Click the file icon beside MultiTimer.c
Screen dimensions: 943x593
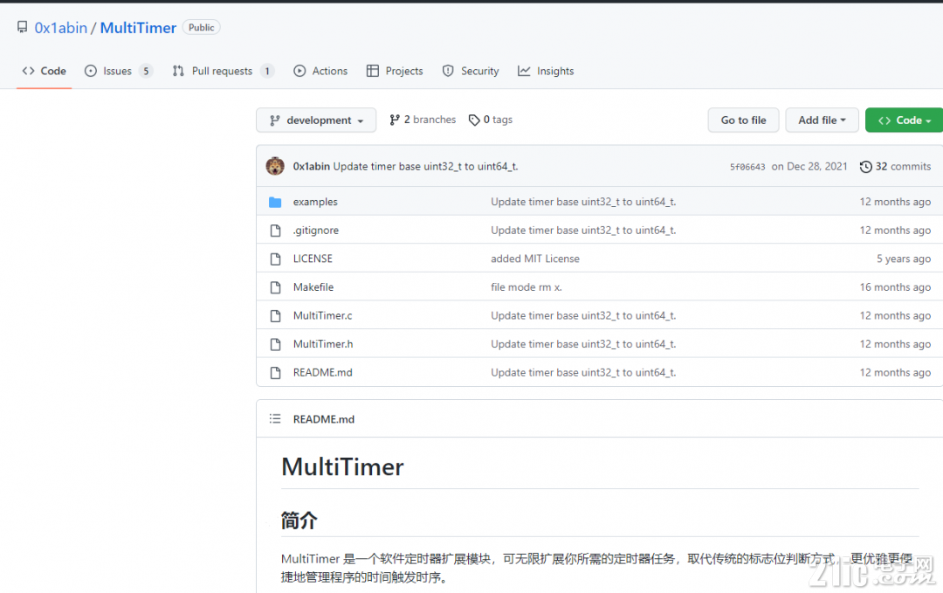pos(275,316)
